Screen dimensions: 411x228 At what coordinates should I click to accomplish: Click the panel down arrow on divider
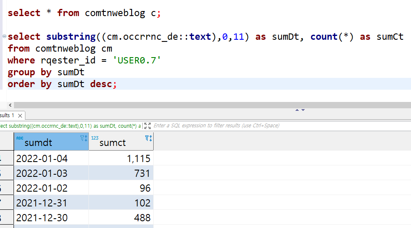tap(303, 110)
